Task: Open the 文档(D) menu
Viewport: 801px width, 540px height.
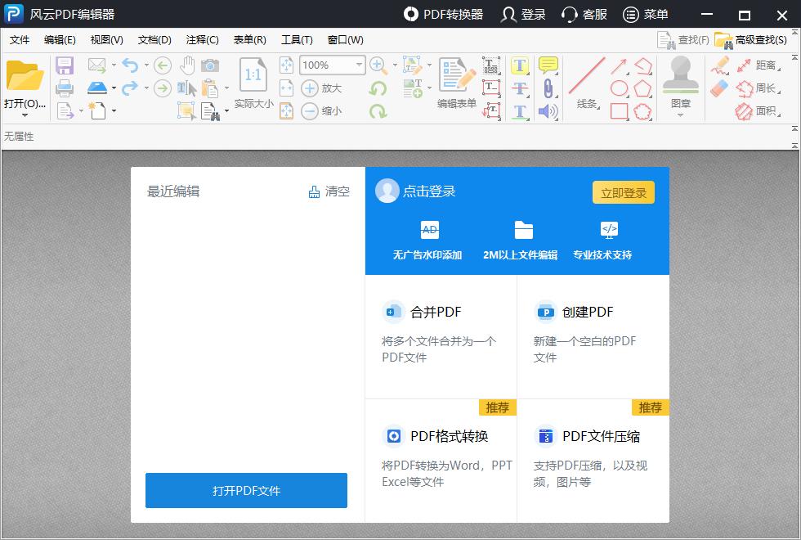Action: click(x=153, y=39)
